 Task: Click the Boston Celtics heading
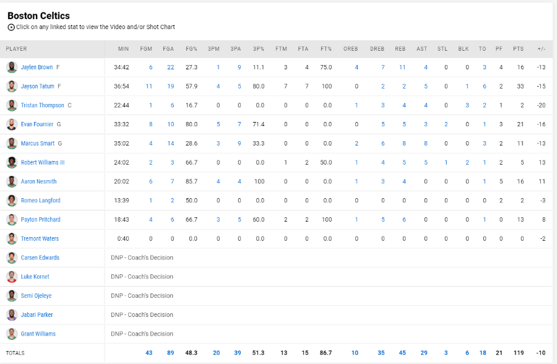click(38, 15)
